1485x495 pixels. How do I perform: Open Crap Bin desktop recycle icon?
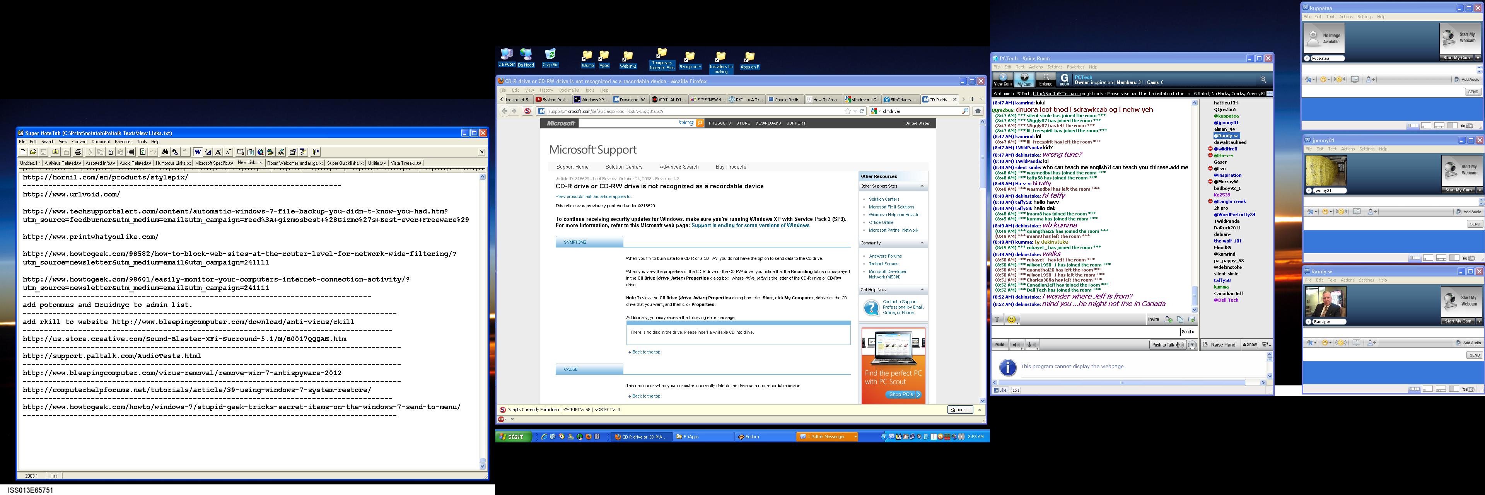pos(551,58)
